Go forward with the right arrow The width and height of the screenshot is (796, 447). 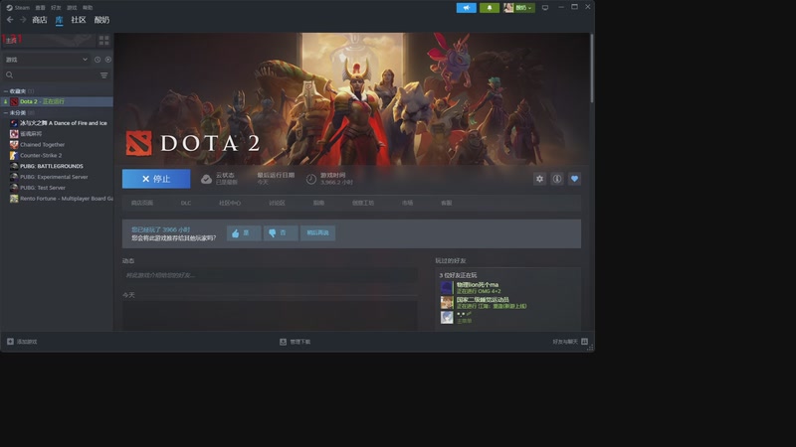coord(23,20)
